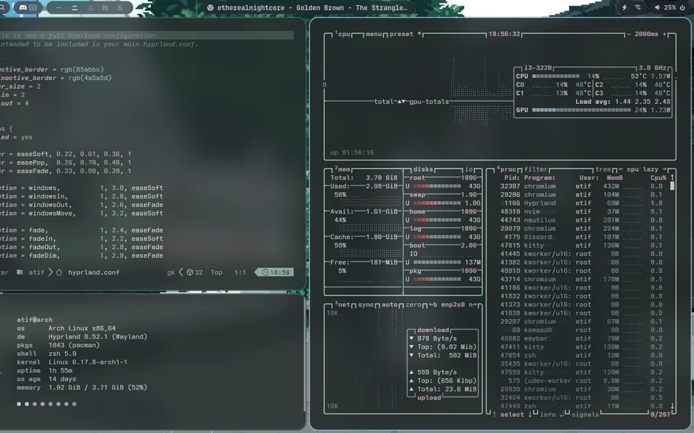This screenshot has height=433, width=694.
Task: Click the cube icon beside 32 in statusline
Action: [189, 272]
